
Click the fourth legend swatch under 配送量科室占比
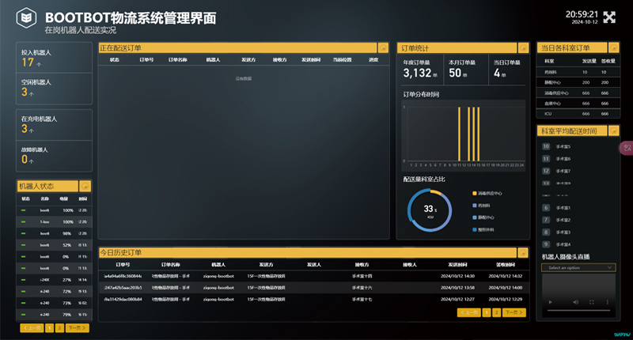pyautogui.click(x=474, y=229)
